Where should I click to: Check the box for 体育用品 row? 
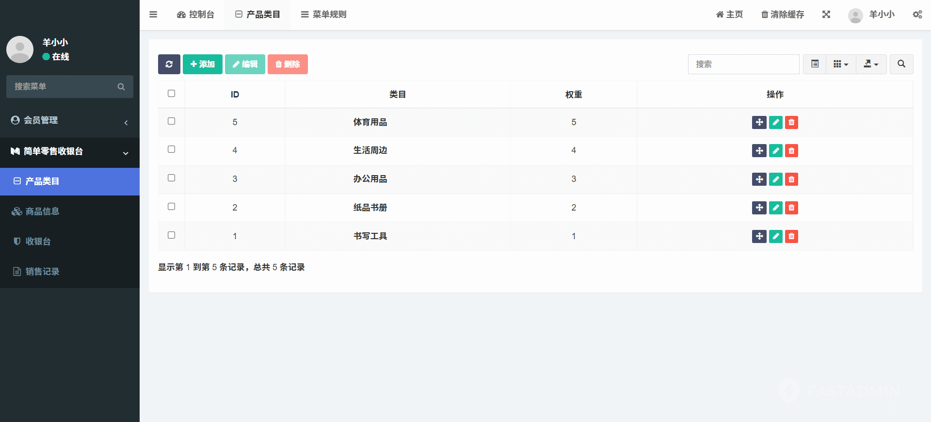(x=171, y=121)
